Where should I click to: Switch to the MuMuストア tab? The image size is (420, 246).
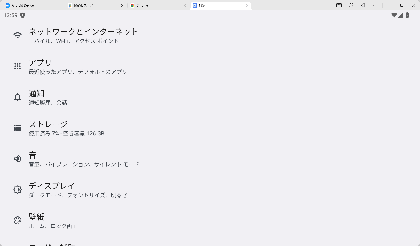(84, 5)
